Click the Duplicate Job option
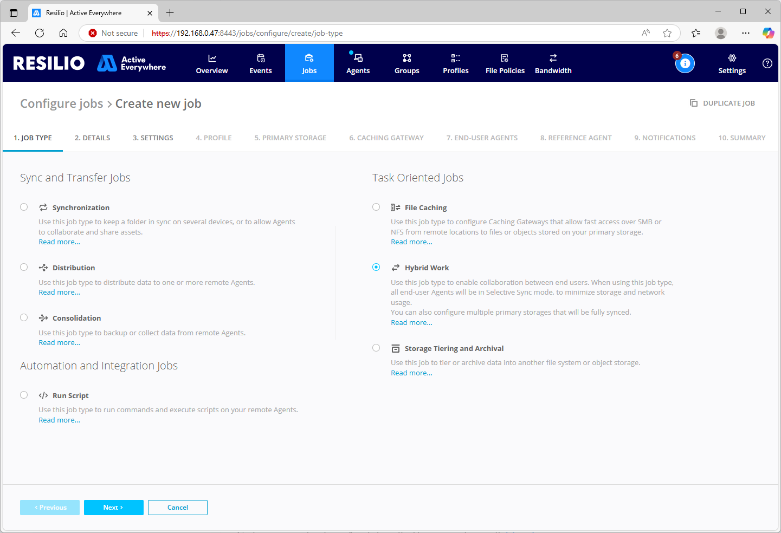This screenshot has height=533, width=781. pos(722,103)
